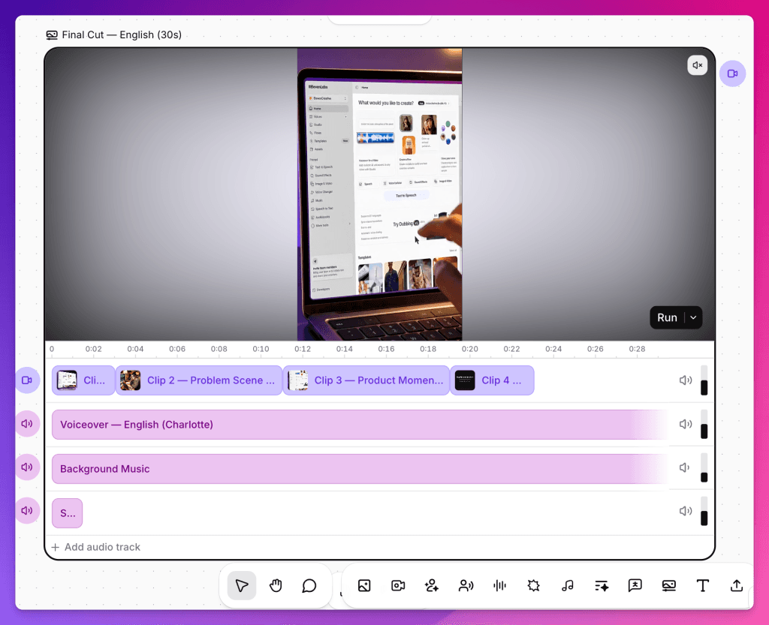The width and height of the screenshot is (769, 625).
Task: Open the Run dropdown arrow
Action: (x=693, y=317)
